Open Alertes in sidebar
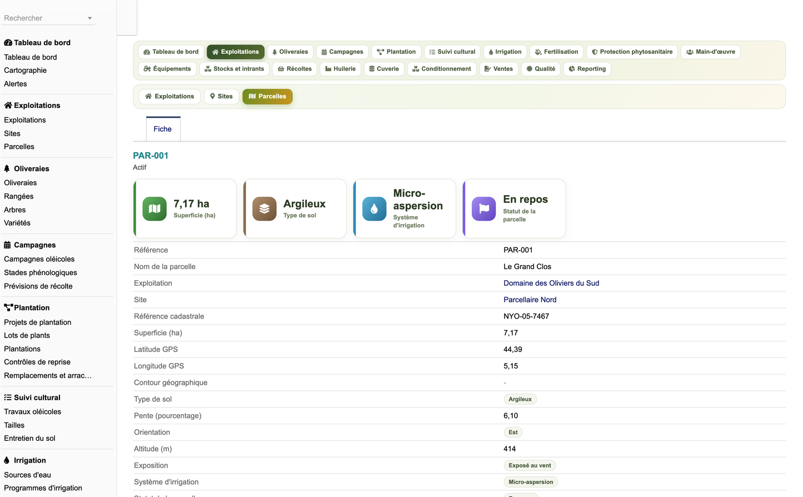This screenshot has width=803, height=497. [x=16, y=84]
